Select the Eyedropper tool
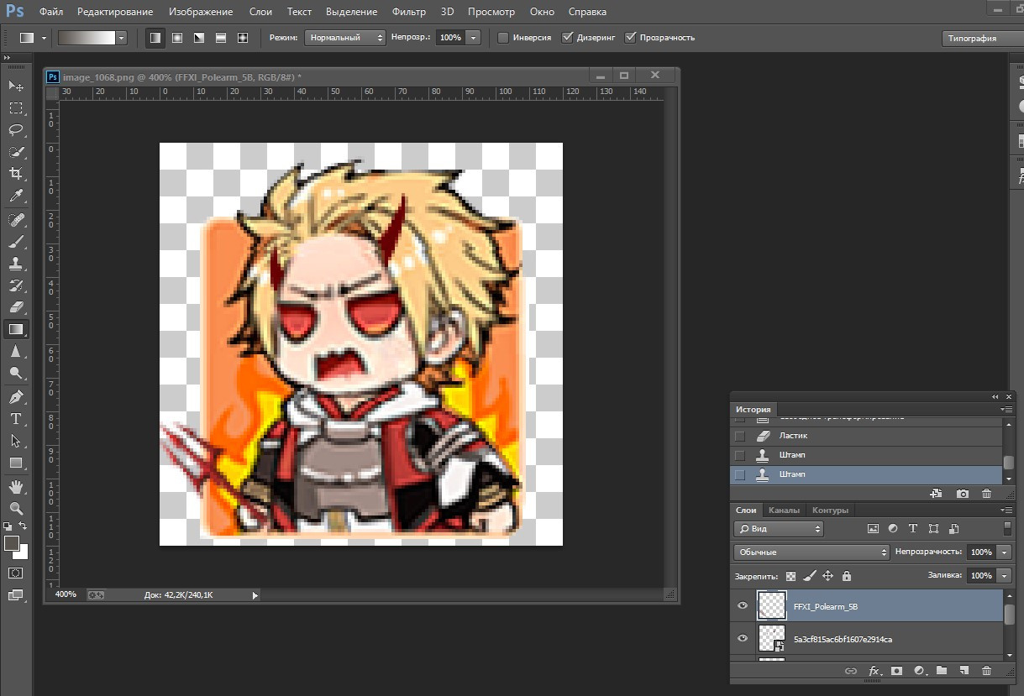Screen dimensions: 1024x696 click(x=16, y=196)
